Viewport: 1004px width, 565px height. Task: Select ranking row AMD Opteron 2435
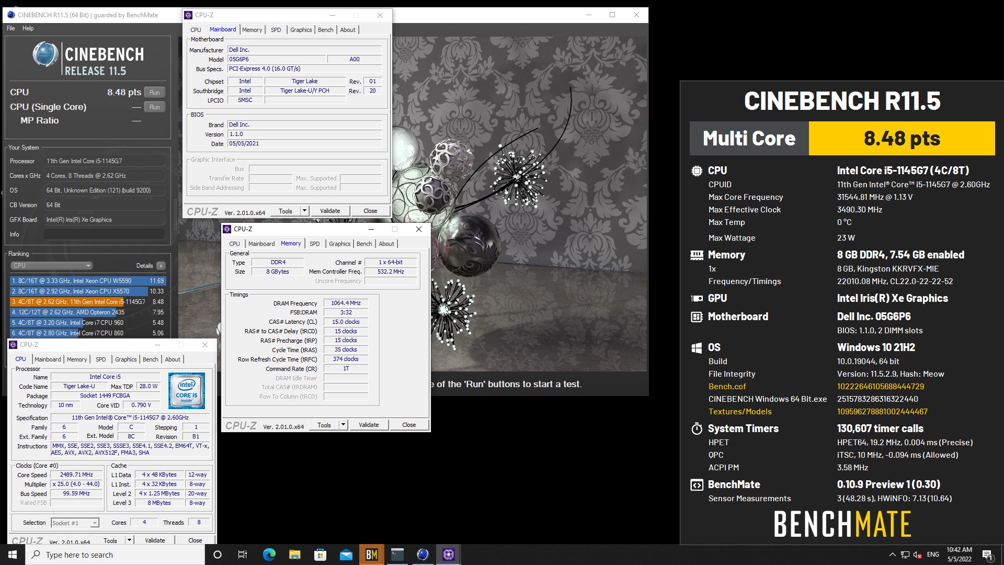point(88,312)
